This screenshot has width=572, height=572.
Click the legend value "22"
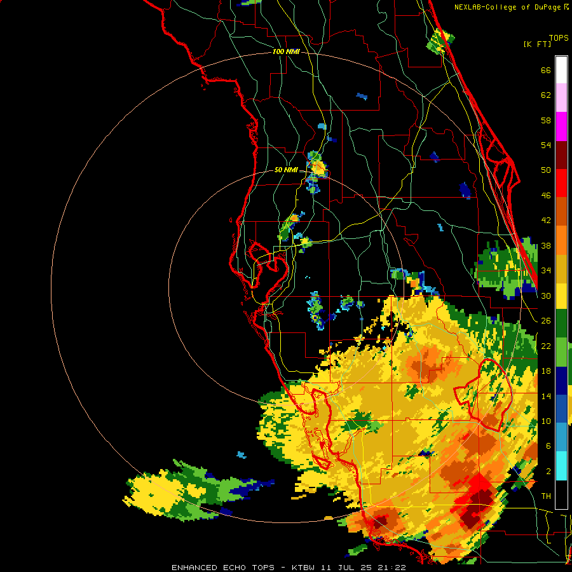(x=546, y=346)
